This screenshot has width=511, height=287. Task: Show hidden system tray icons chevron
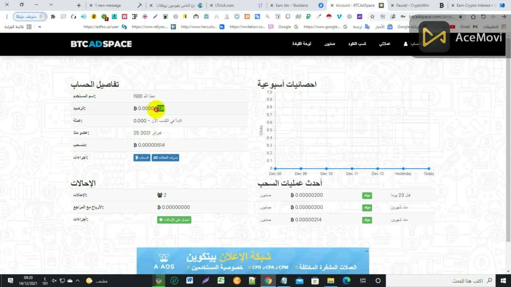point(77,281)
